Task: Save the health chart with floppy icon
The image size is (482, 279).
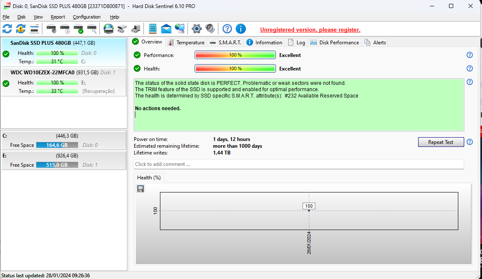Action: click(x=140, y=189)
